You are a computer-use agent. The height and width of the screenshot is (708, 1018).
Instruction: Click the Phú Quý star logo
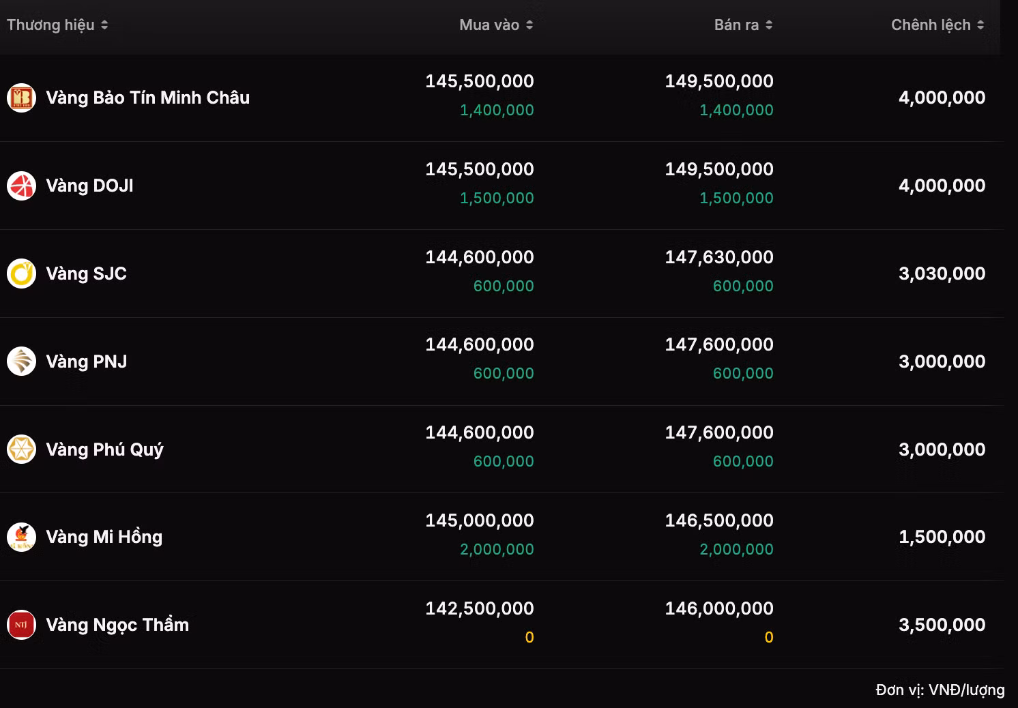coord(21,449)
